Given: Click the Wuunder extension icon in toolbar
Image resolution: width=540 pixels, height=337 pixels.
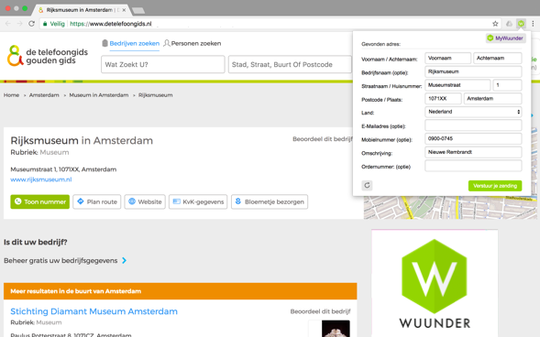Looking at the screenshot, I should [x=521, y=24].
